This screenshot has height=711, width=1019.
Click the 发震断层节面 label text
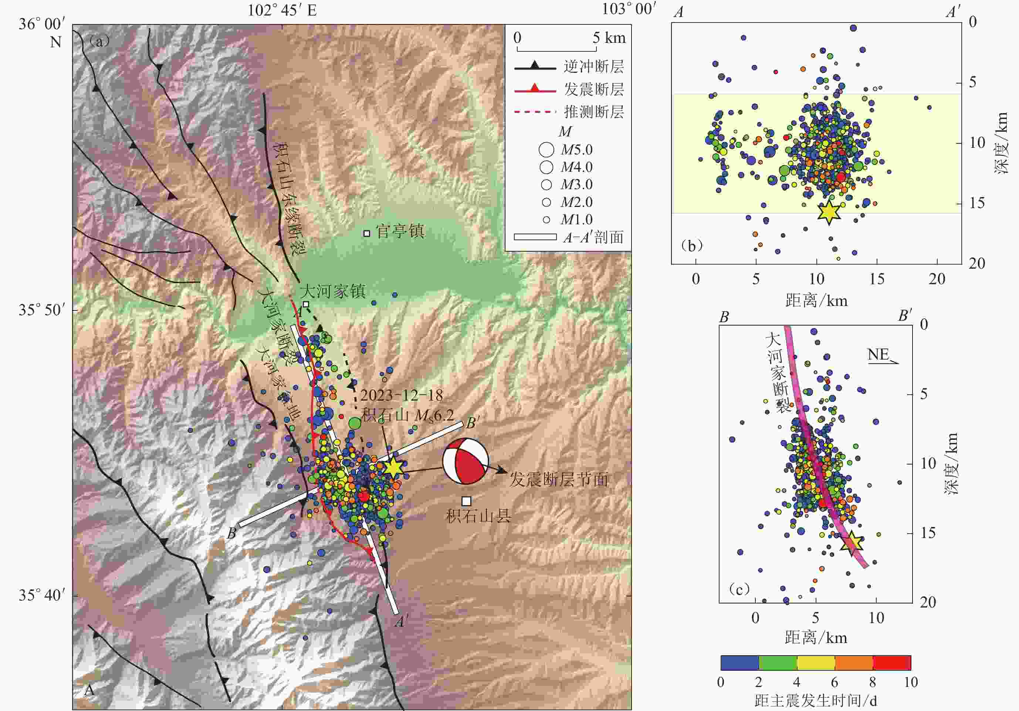point(558,479)
